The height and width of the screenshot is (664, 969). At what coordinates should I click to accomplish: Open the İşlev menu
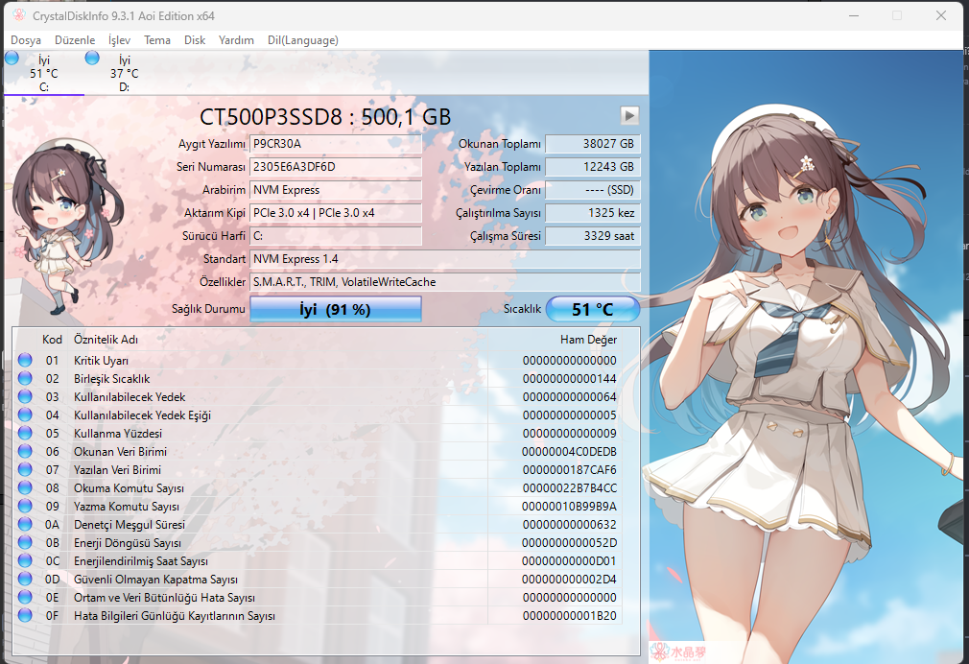[x=119, y=40]
